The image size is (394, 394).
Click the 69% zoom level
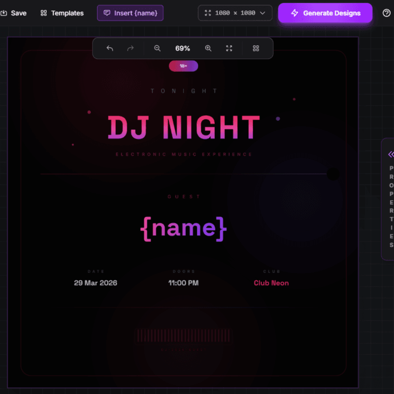(182, 48)
